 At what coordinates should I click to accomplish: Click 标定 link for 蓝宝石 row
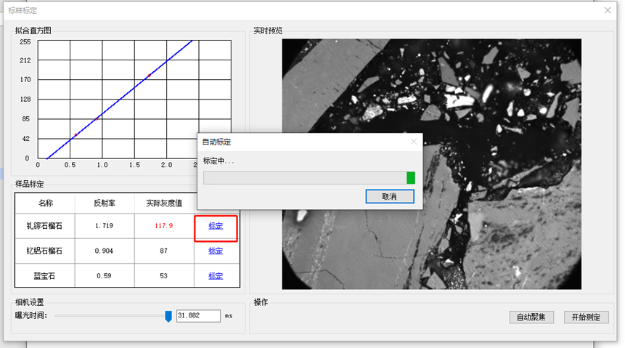[x=216, y=276]
